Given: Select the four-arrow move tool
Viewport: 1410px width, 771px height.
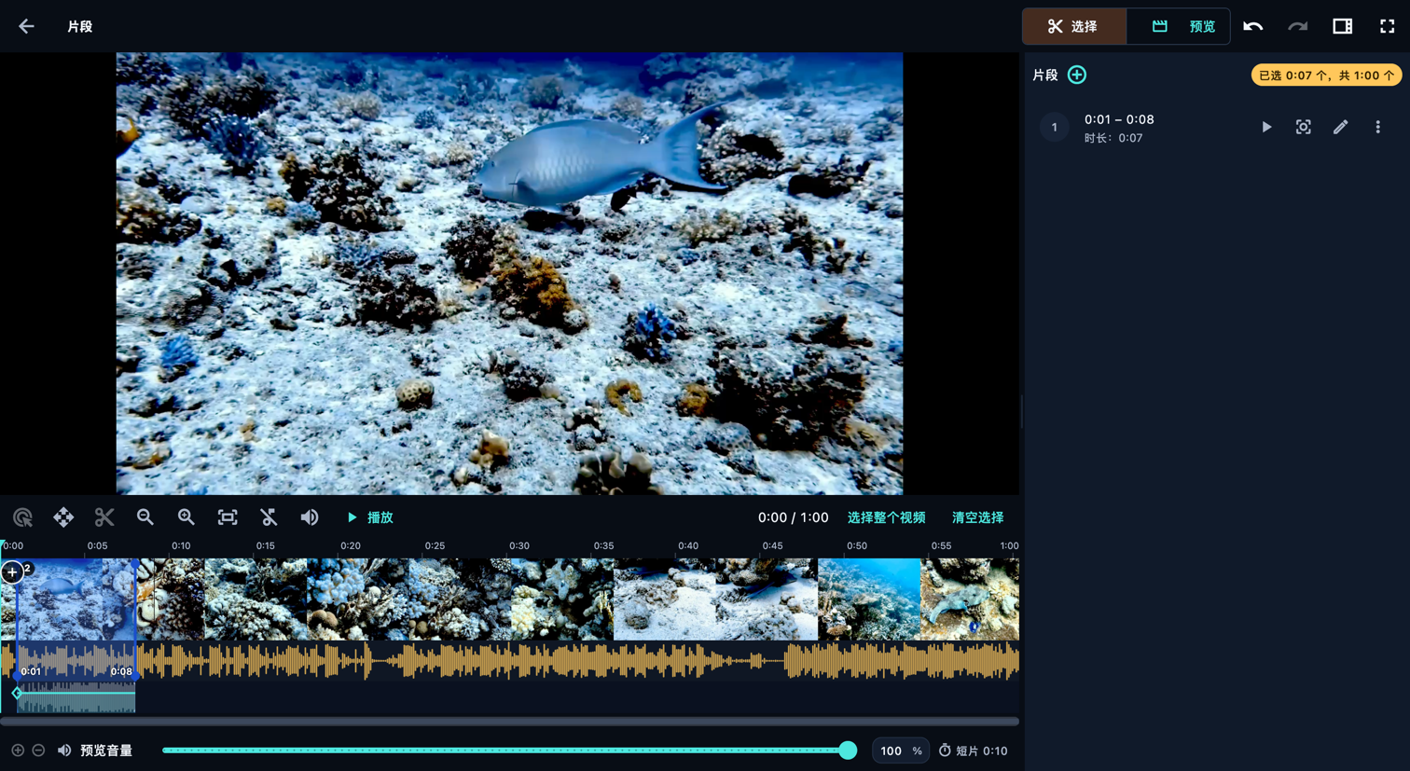Looking at the screenshot, I should [63, 517].
